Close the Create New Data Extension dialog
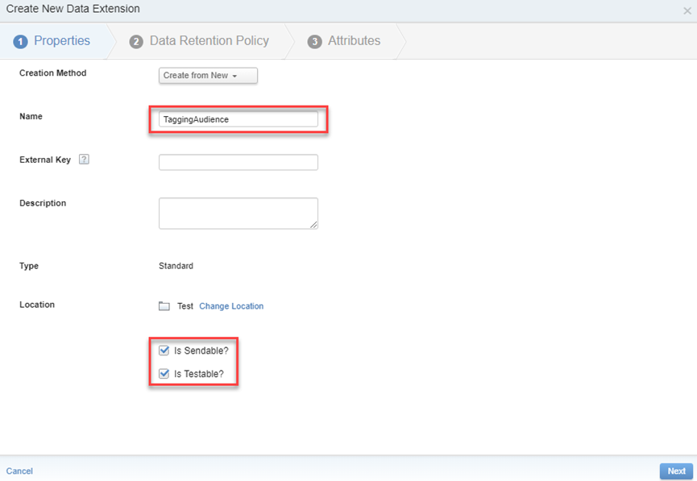 [x=687, y=10]
